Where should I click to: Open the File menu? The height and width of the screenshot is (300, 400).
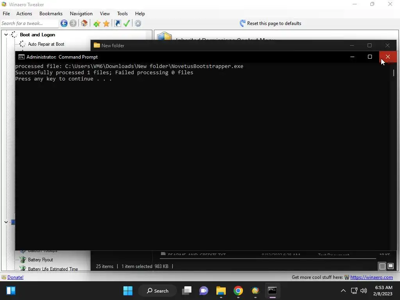[6, 14]
